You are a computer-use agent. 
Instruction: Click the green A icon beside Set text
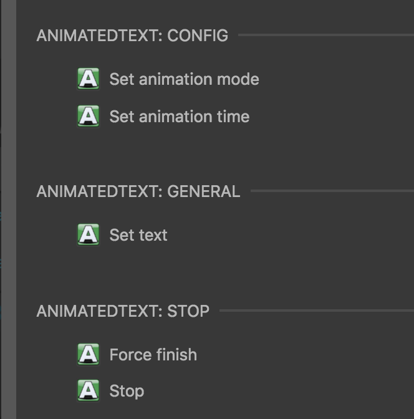pyautogui.click(x=89, y=235)
